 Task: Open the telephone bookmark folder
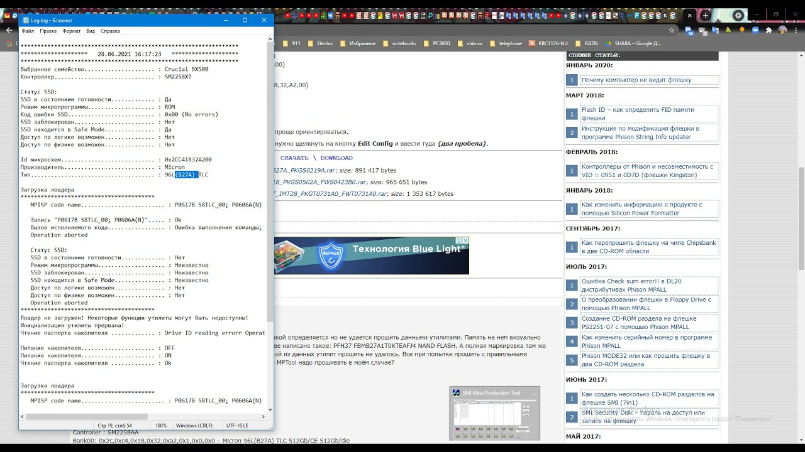point(506,43)
